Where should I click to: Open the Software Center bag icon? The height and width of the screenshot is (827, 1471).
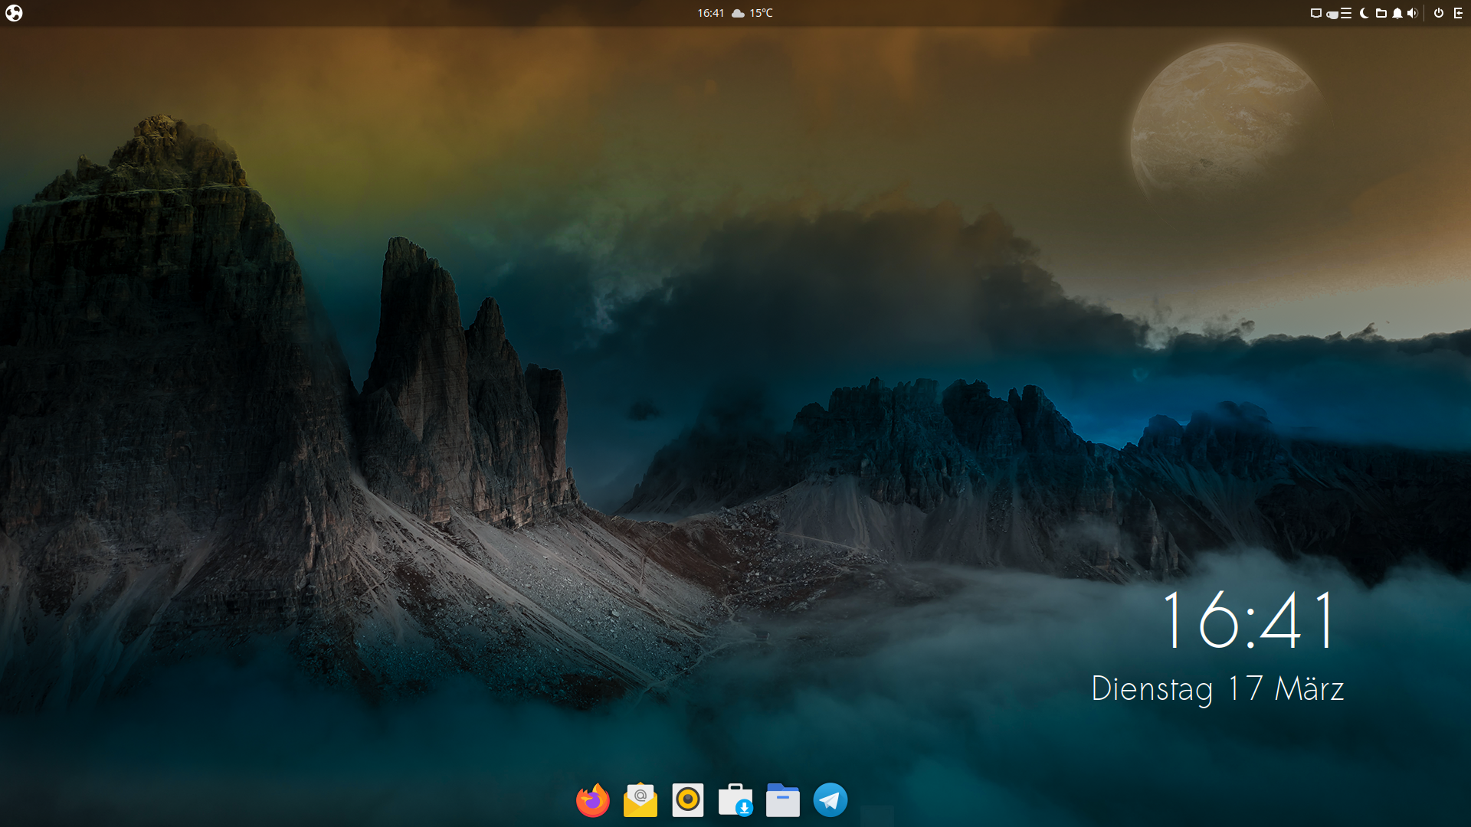735,801
